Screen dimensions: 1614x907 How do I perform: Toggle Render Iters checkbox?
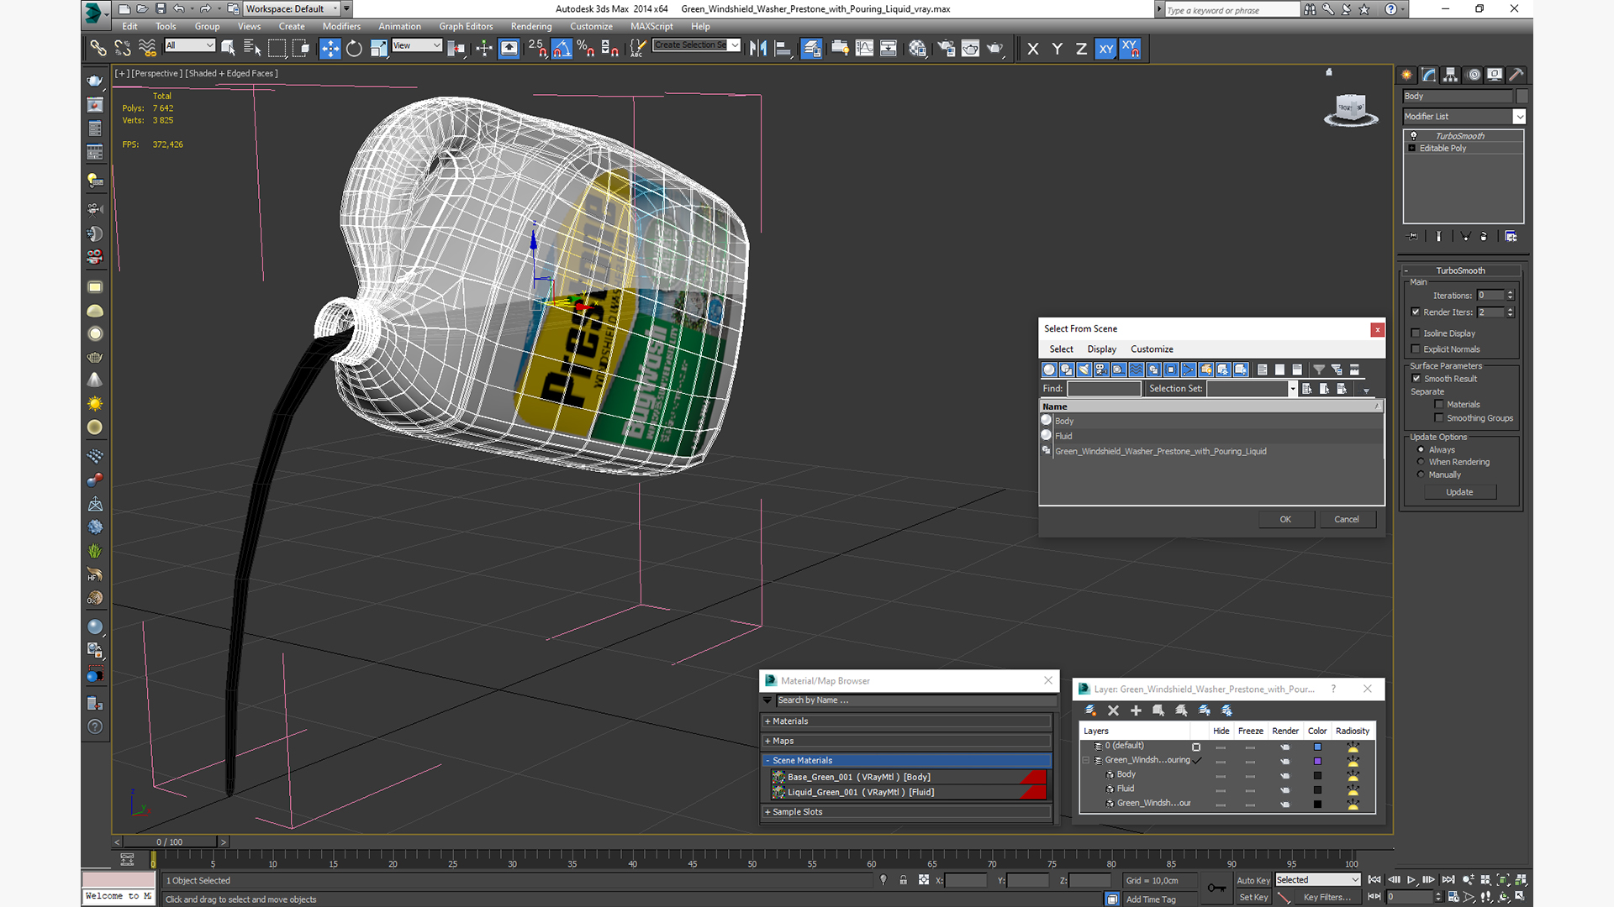(x=1416, y=312)
